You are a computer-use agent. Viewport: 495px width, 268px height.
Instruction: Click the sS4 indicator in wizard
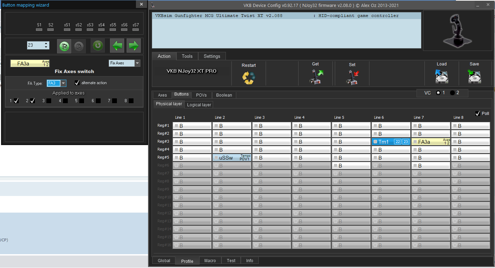[101, 30]
